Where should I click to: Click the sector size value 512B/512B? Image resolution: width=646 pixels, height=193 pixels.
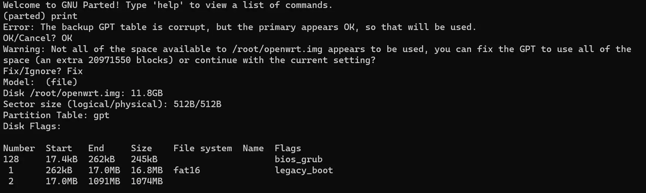click(197, 104)
